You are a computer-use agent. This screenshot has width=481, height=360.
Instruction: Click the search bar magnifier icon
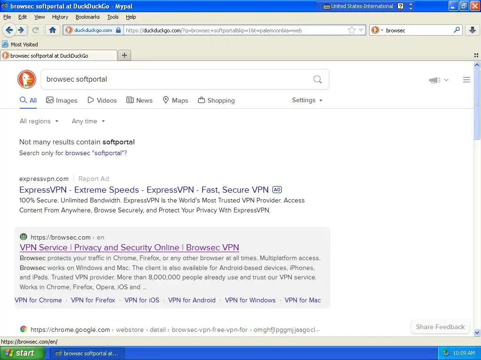point(457,30)
